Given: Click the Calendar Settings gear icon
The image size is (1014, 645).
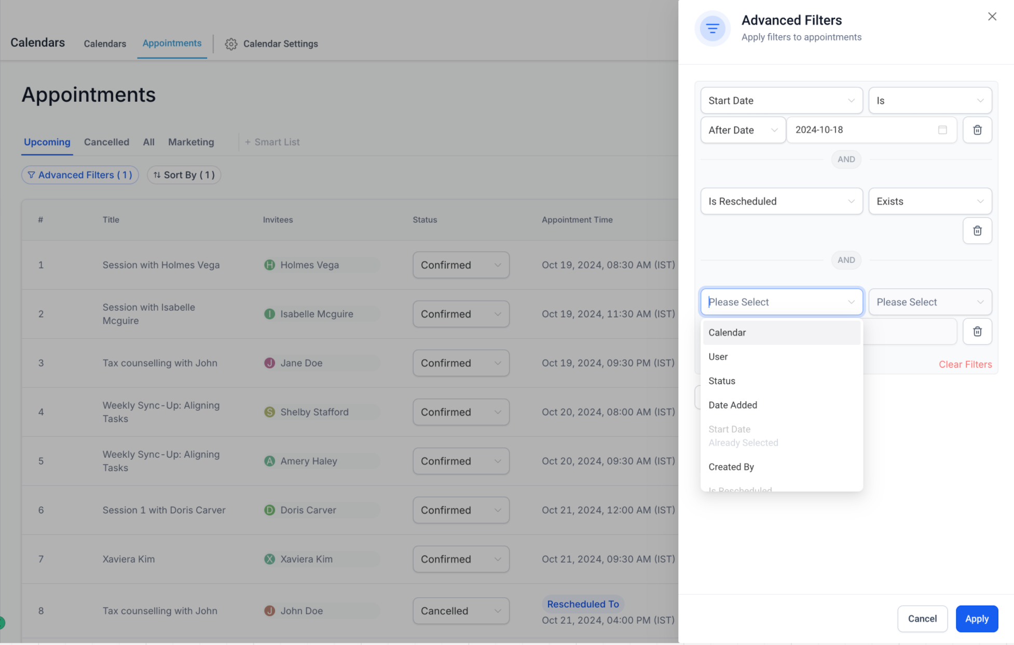Looking at the screenshot, I should tap(231, 44).
